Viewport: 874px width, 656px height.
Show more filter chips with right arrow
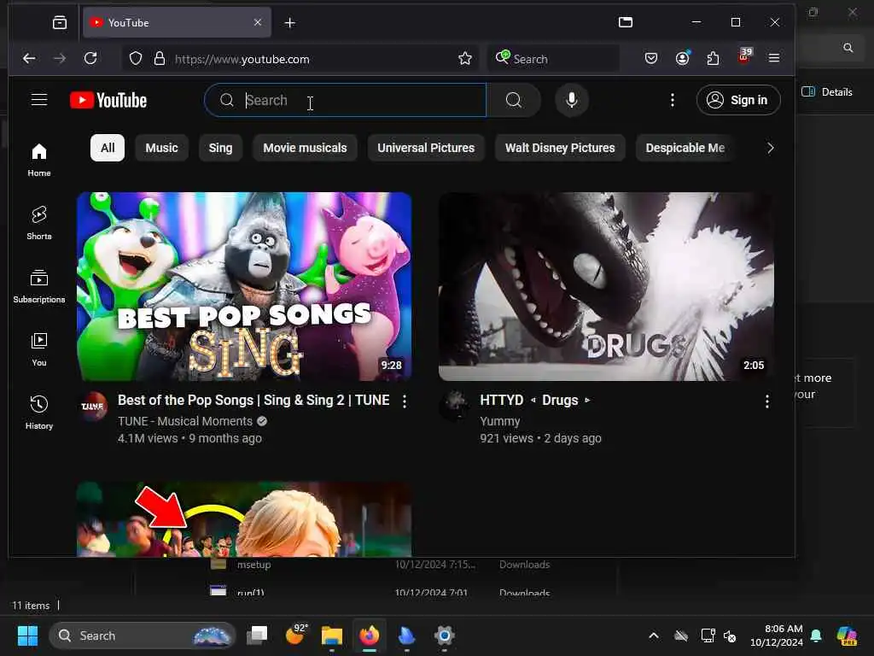click(770, 148)
